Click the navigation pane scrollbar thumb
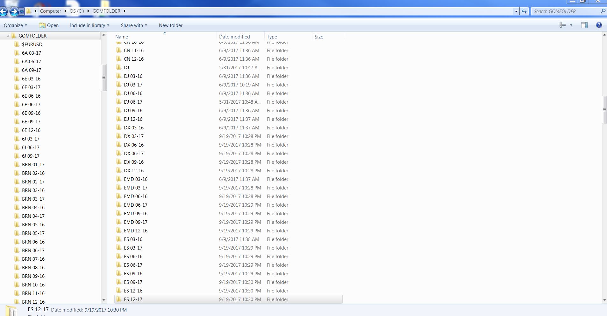 pyautogui.click(x=104, y=78)
